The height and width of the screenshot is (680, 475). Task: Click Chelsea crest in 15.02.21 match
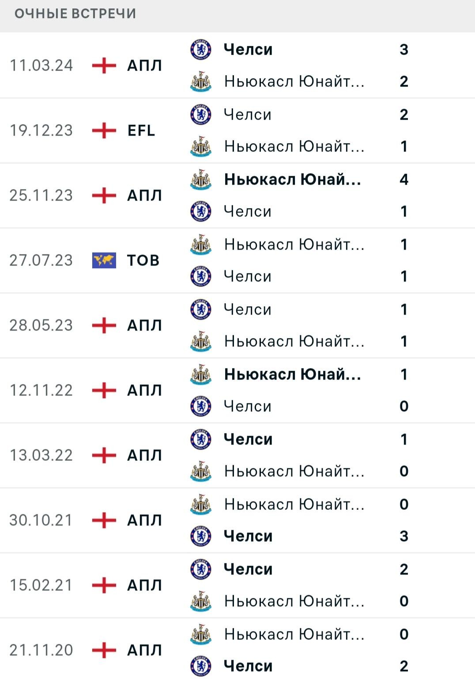coord(201,570)
